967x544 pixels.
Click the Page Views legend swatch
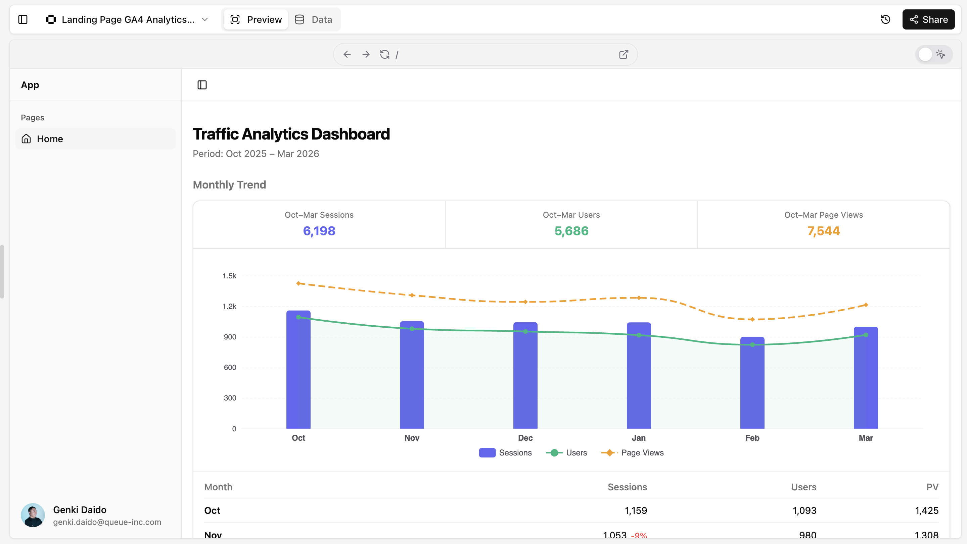click(609, 452)
